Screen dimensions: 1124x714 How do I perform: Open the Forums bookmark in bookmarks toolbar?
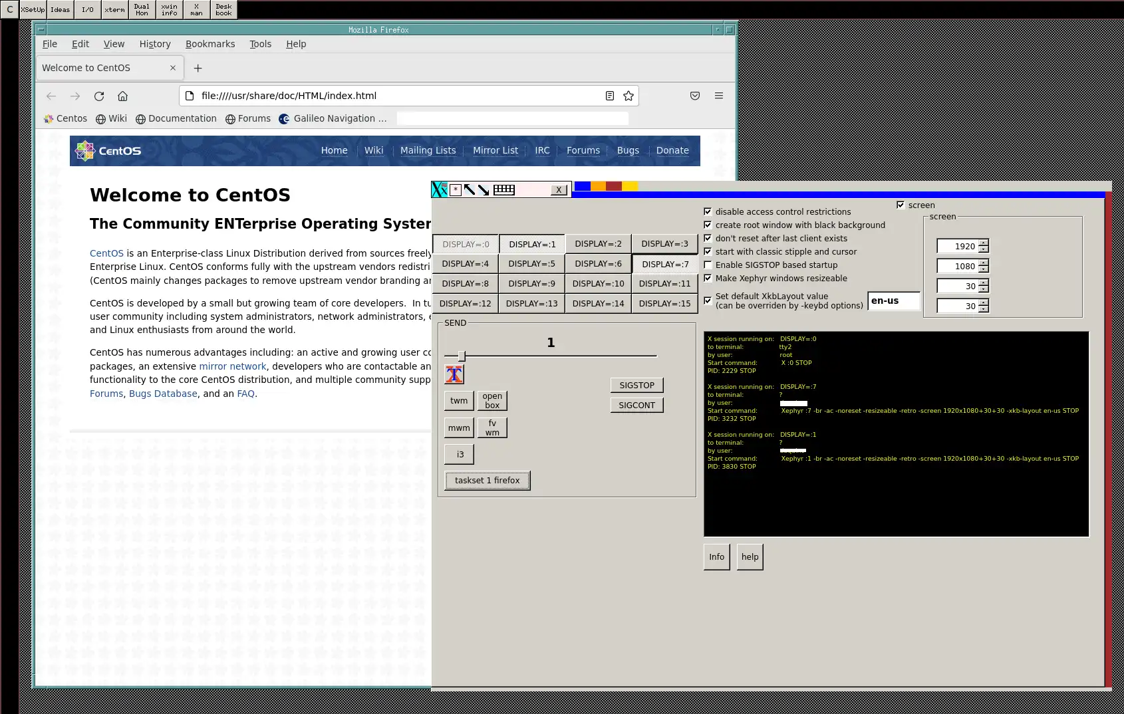[x=248, y=118]
